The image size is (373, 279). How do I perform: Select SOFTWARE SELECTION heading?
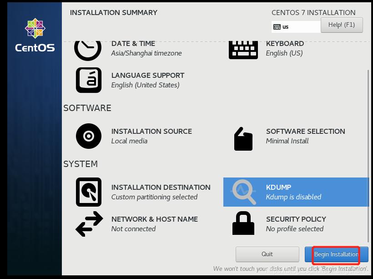pyautogui.click(x=305, y=132)
